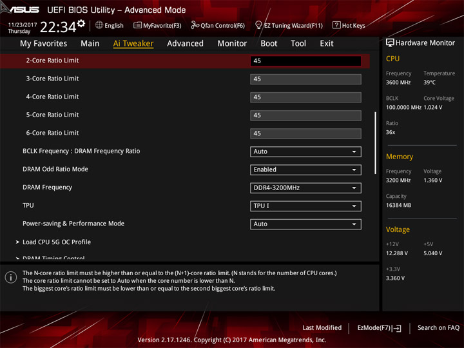Click the Ratio value 36x
This screenshot has height=348, width=464.
coord(391,132)
